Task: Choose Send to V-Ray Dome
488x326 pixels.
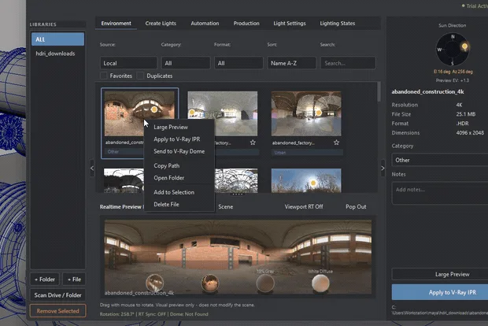Action: click(x=179, y=151)
